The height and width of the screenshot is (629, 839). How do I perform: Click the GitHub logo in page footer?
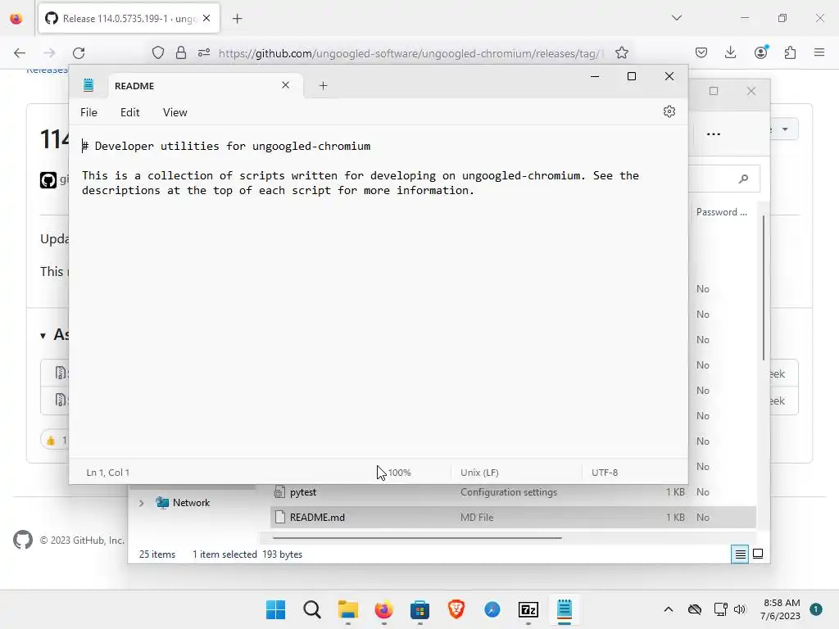23,540
